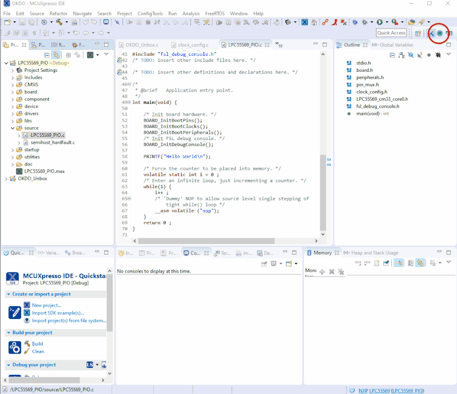The width and height of the screenshot is (457, 394).
Task: Toggle Hide Static Members icon in Outline
Action: [x=419, y=55]
